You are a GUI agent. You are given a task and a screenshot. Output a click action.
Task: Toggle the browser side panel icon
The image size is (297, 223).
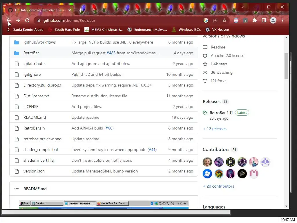pyautogui.click(x=264, y=21)
